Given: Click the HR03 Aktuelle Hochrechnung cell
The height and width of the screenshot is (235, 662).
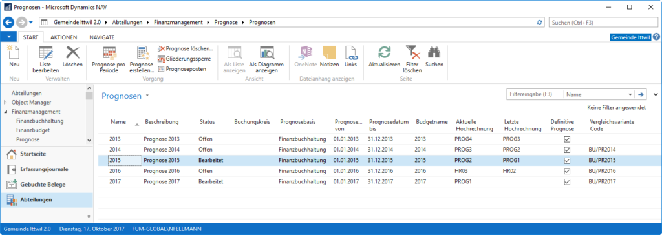Looking at the screenshot, I should pyautogui.click(x=462, y=171).
